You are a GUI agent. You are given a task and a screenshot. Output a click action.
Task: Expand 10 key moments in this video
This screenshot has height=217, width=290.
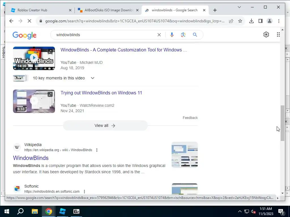[x=93, y=78]
